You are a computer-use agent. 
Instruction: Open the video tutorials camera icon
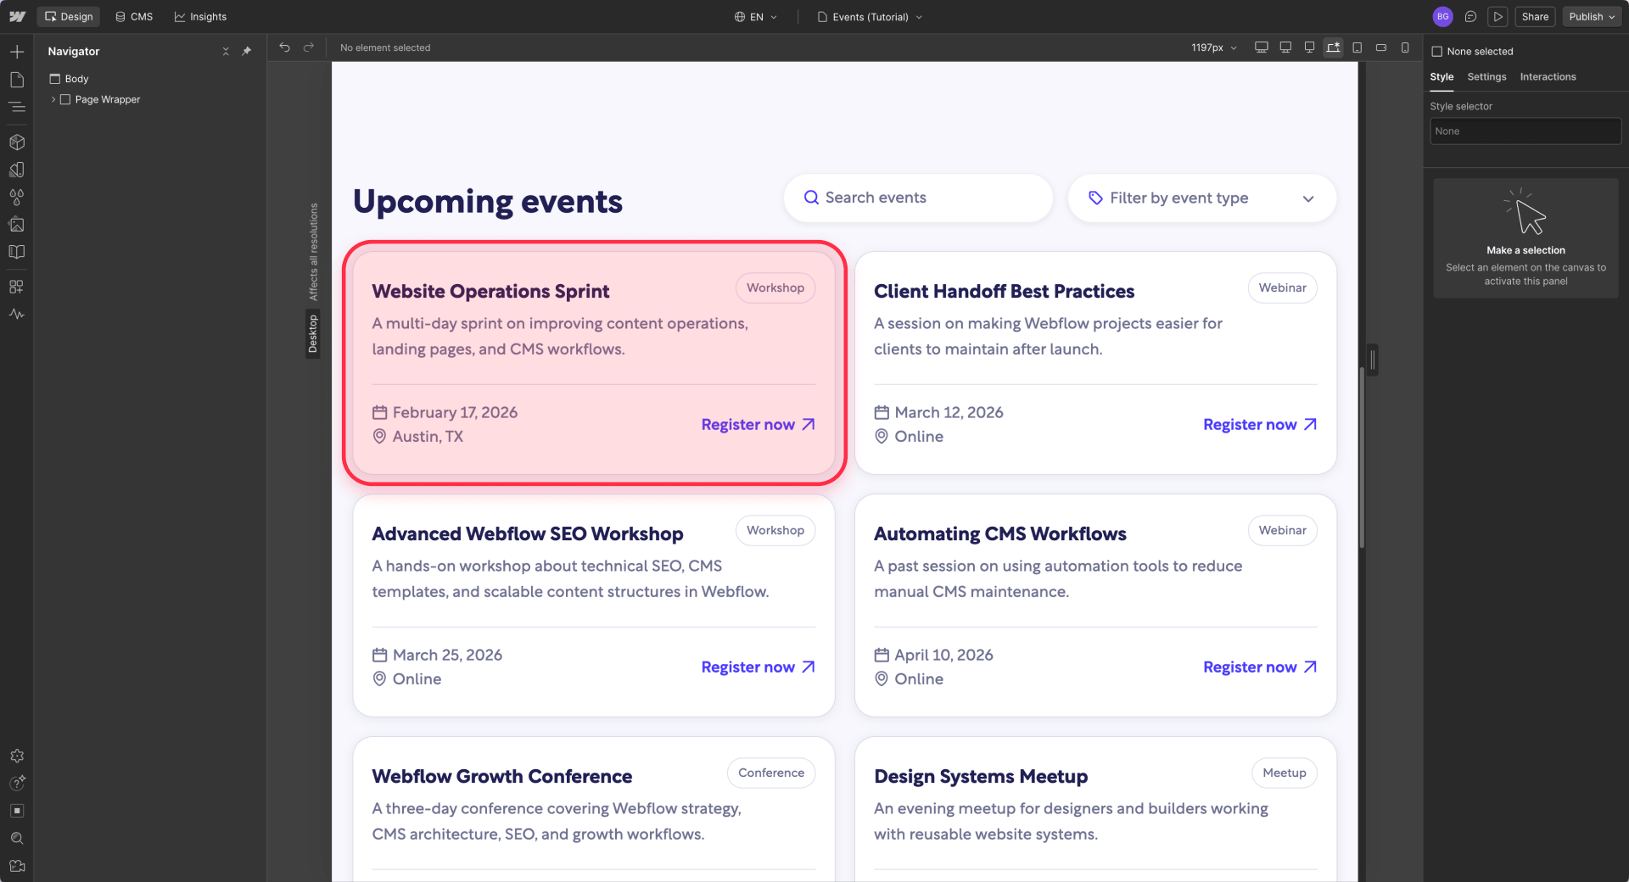tap(17, 866)
